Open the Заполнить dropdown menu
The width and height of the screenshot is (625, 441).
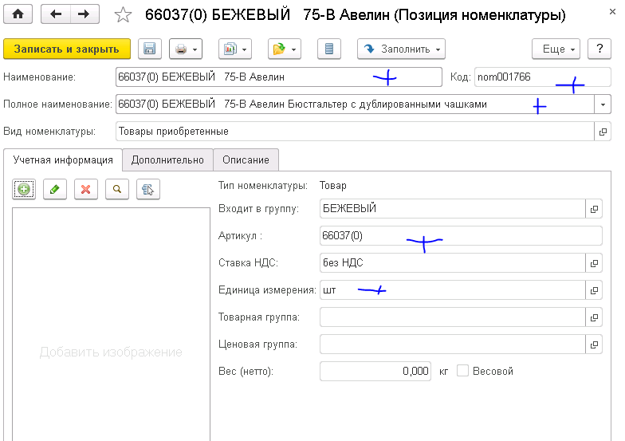point(401,49)
